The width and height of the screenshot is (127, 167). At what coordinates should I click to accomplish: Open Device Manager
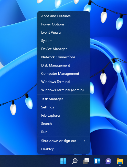pyautogui.click(x=63, y=49)
